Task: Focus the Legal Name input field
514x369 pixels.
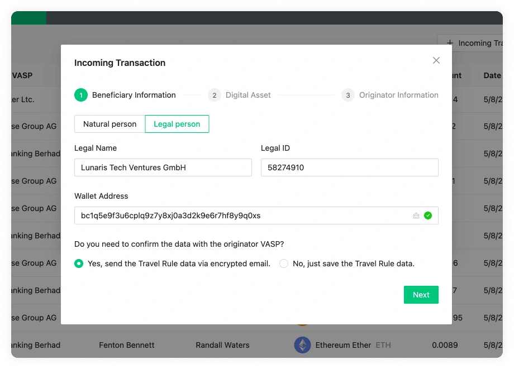Action: pyautogui.click(x=163, y=167)
